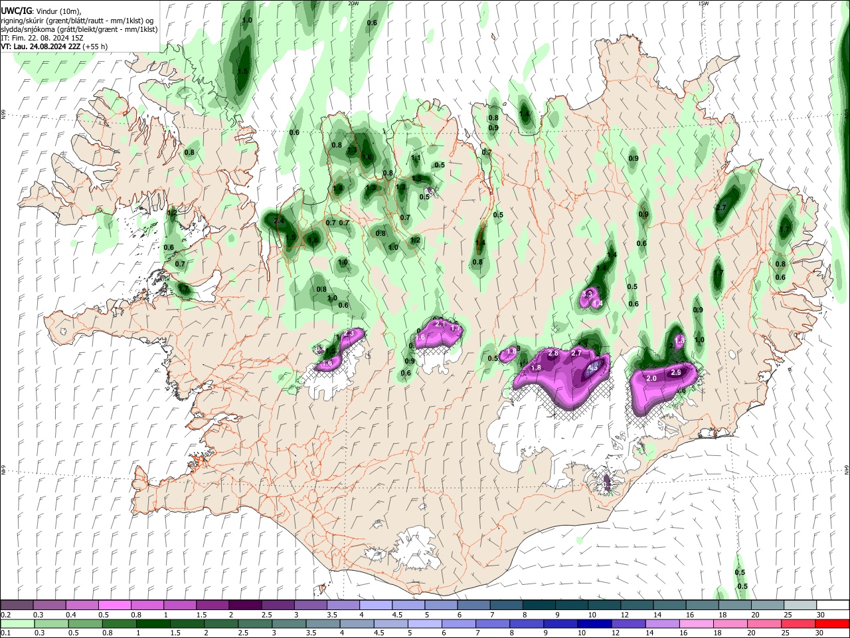Click the "2.4" value on the northwest green patch
This screenshot has width=850, height=638.
279,221
